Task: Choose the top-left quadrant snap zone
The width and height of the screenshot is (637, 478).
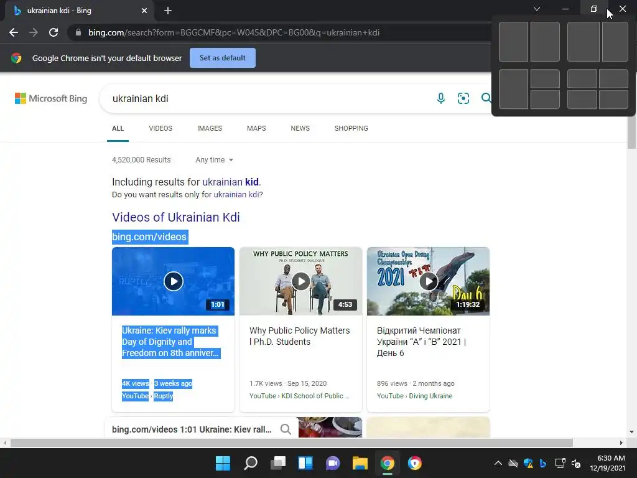Action: click(582, 78)
